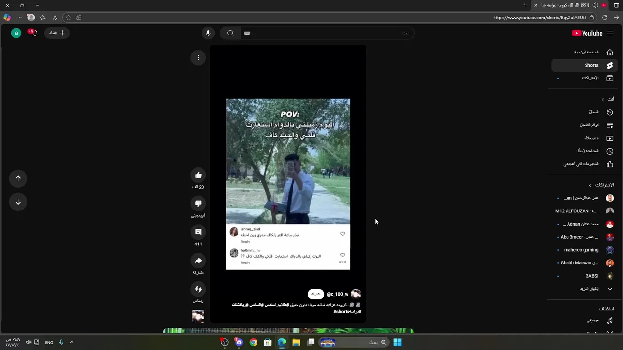This screenshot has height=350, width=623.
Task: Open the @z_100_w channel link
Action: tap(337, 294)
